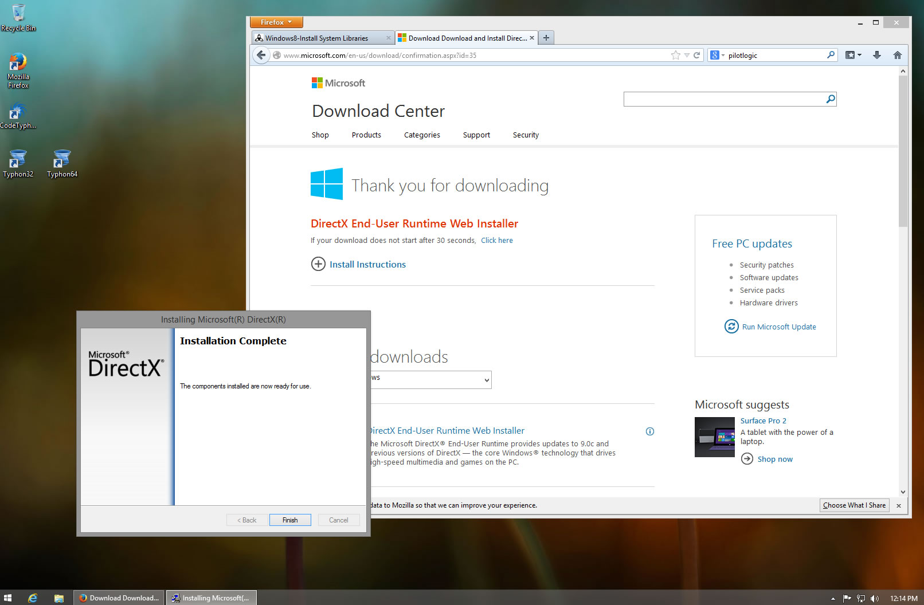Viewport: 924px width, 605px height.
Task: Click Finish in DirectX installer
Action: click(x=290, y=520)
